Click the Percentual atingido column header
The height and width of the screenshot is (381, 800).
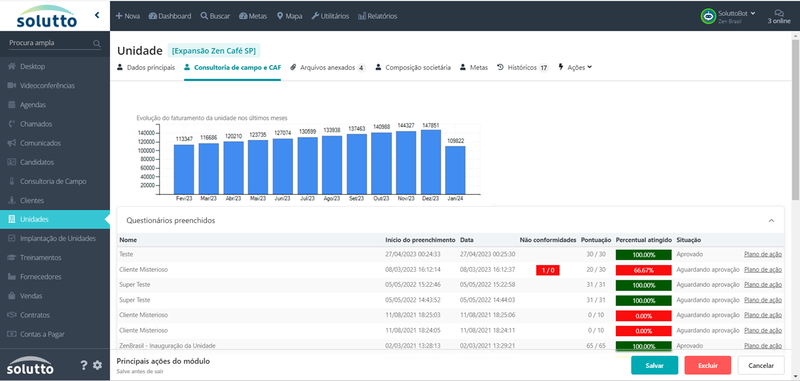tap(644, 240)
